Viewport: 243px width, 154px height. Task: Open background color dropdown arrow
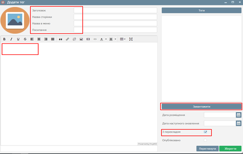tap(115, 39)
